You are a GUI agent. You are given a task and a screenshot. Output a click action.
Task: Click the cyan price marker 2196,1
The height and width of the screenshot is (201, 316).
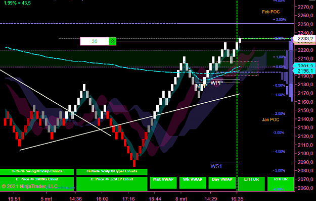click(x=304, y=71)
